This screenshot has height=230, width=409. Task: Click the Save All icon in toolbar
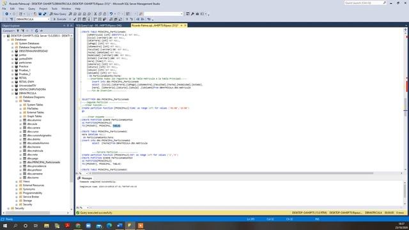pyautogui.click(x=45, y=14)
